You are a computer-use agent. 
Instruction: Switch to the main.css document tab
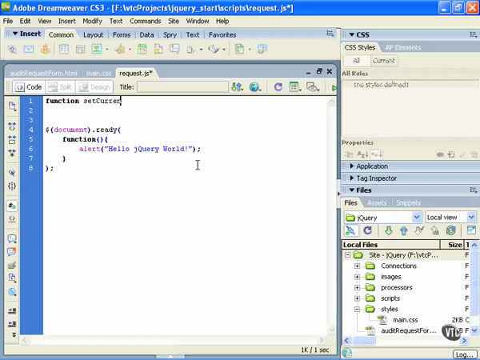[98, 73]
